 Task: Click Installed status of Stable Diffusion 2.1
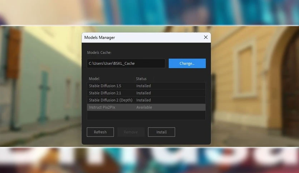point(143,93)
